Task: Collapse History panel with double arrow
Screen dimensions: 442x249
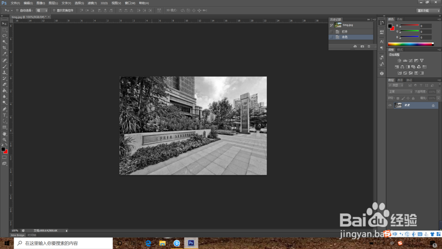Action: click(369, 19)
